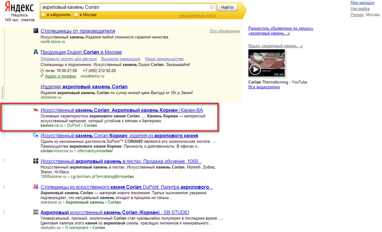Viewport: 382px width, 232px height.
Task: Click 'Corian Thermoforming - YouTube' title
Action: click(x=278, y=82)
